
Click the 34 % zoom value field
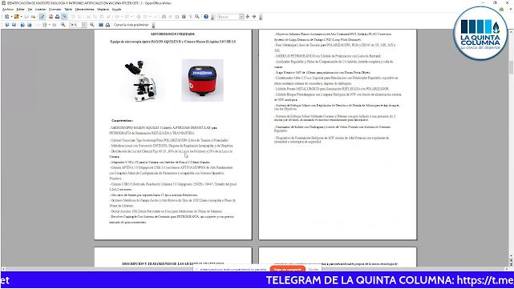pos(75,25)
